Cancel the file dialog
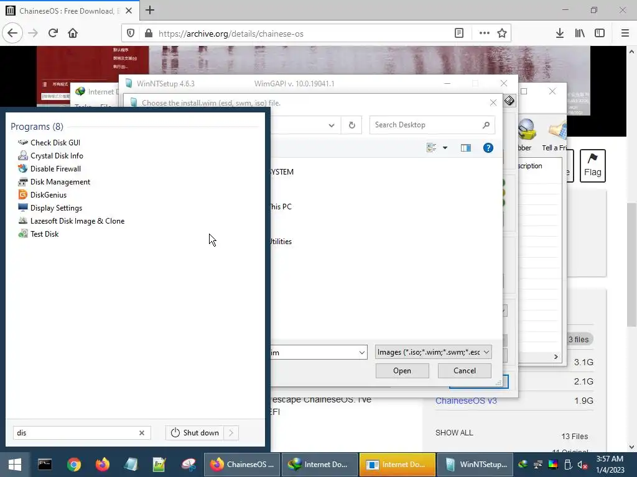637x477 pixels. point(464,371)
